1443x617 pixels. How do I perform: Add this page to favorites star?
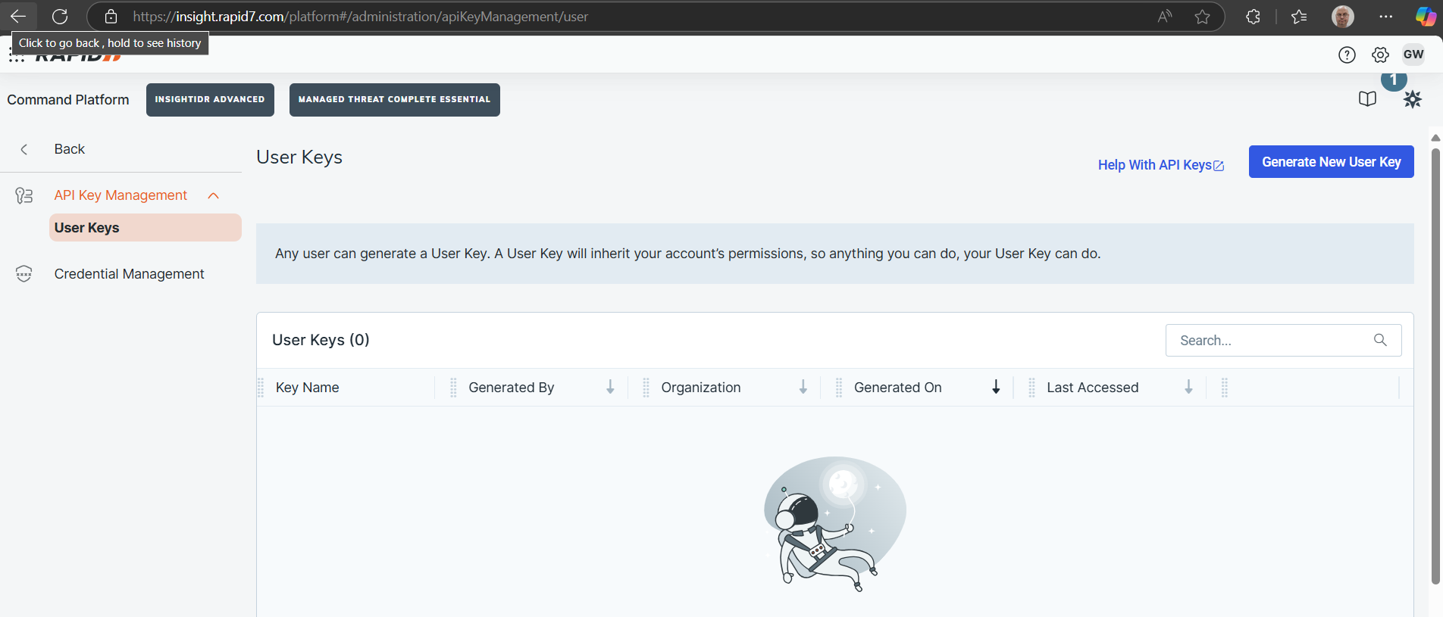1202,17
